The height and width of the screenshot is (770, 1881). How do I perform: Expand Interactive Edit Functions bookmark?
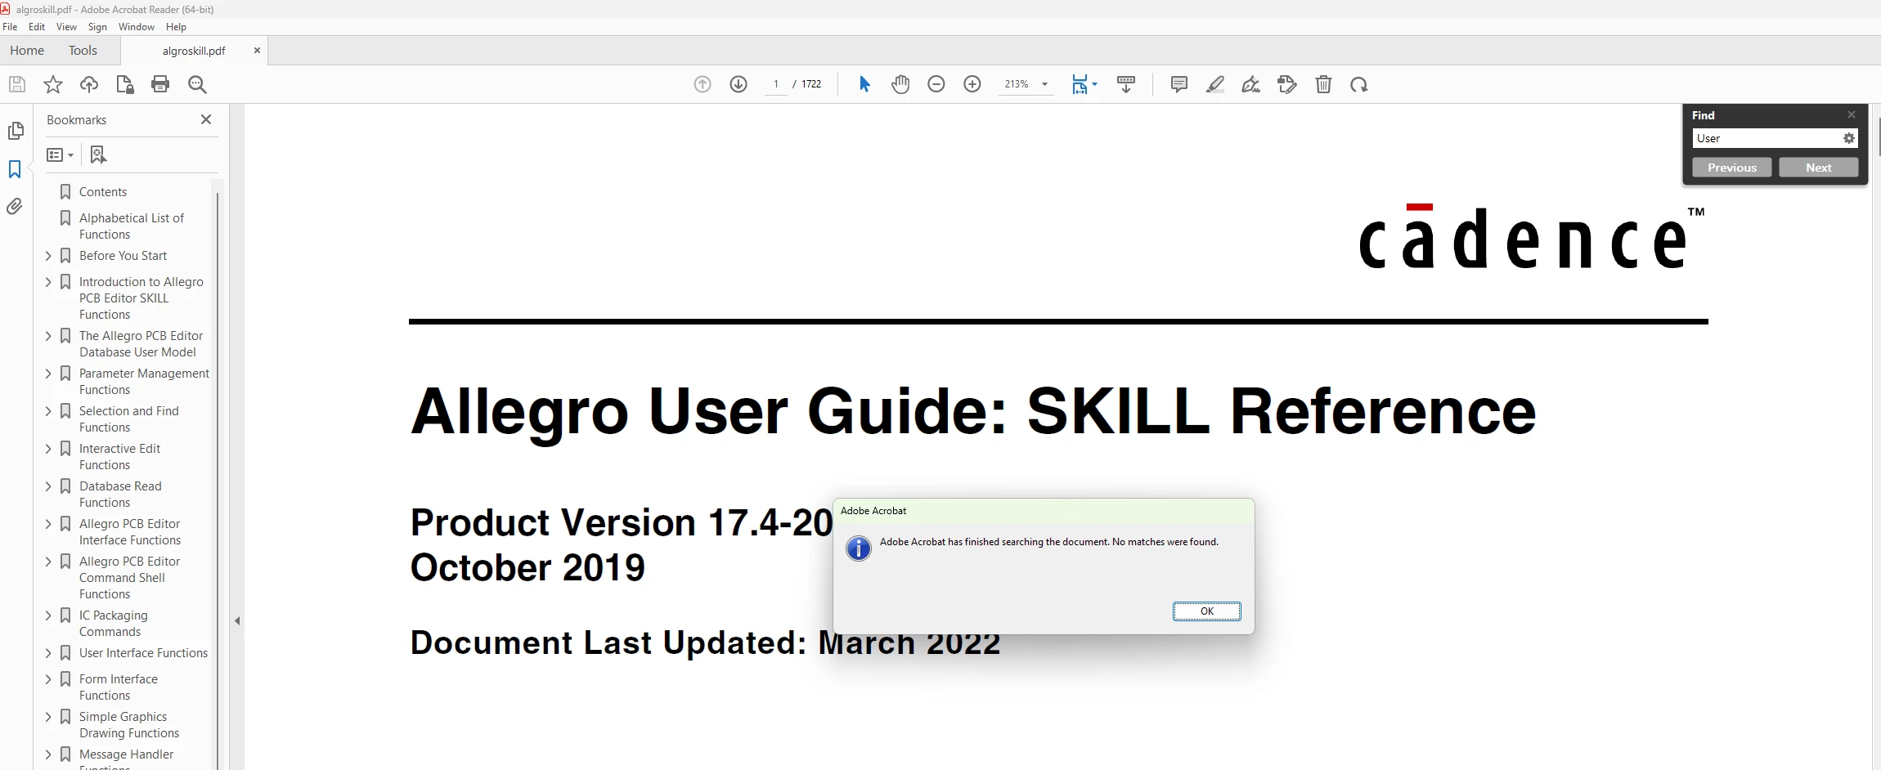[48, 449]
